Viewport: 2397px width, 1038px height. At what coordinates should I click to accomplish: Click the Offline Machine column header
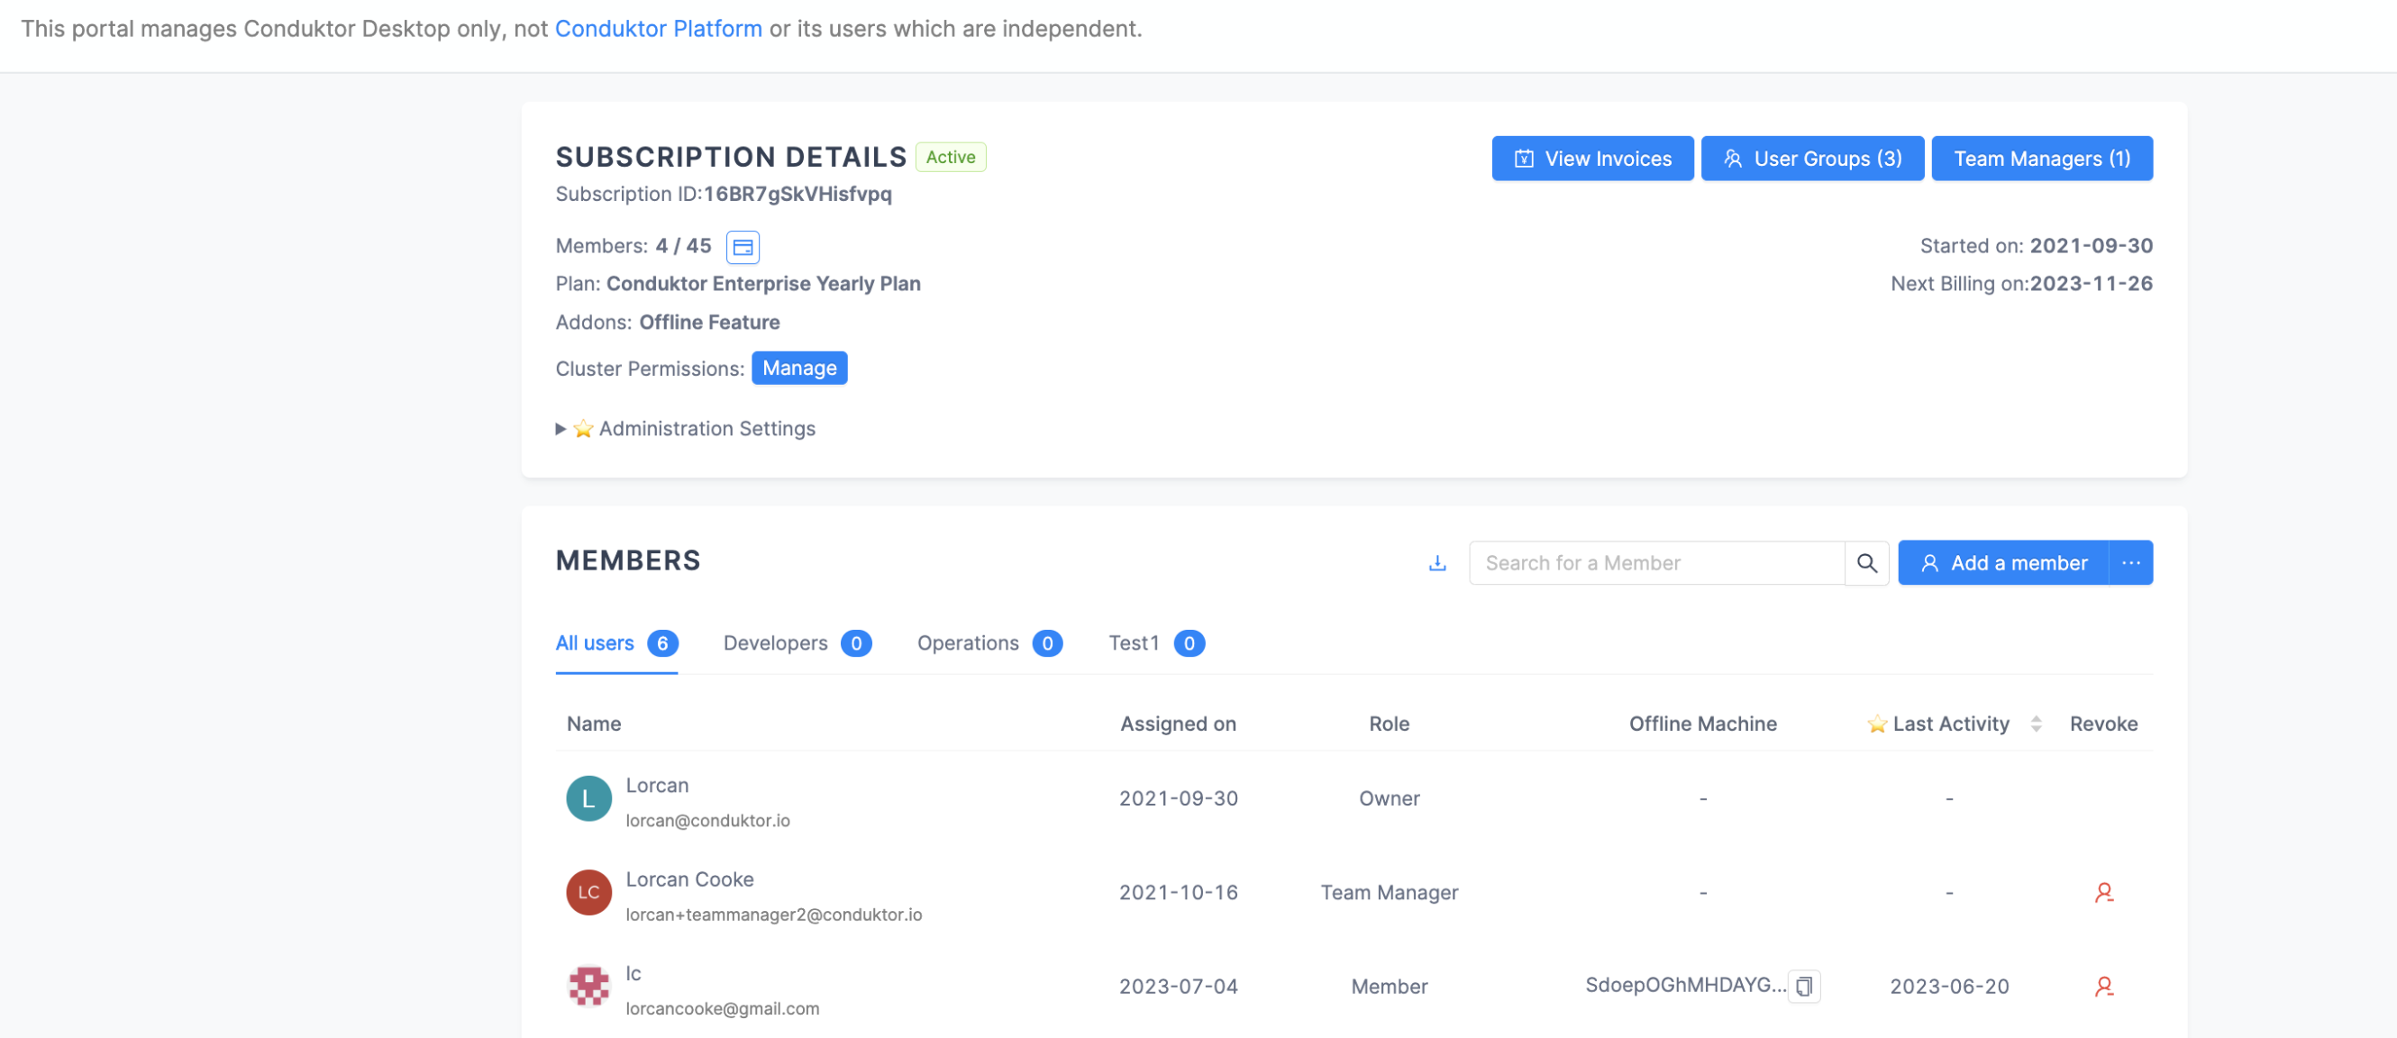(x=1702, y=724)
